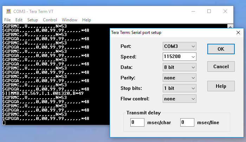Click the Speed: label

(x=128, y=57)
